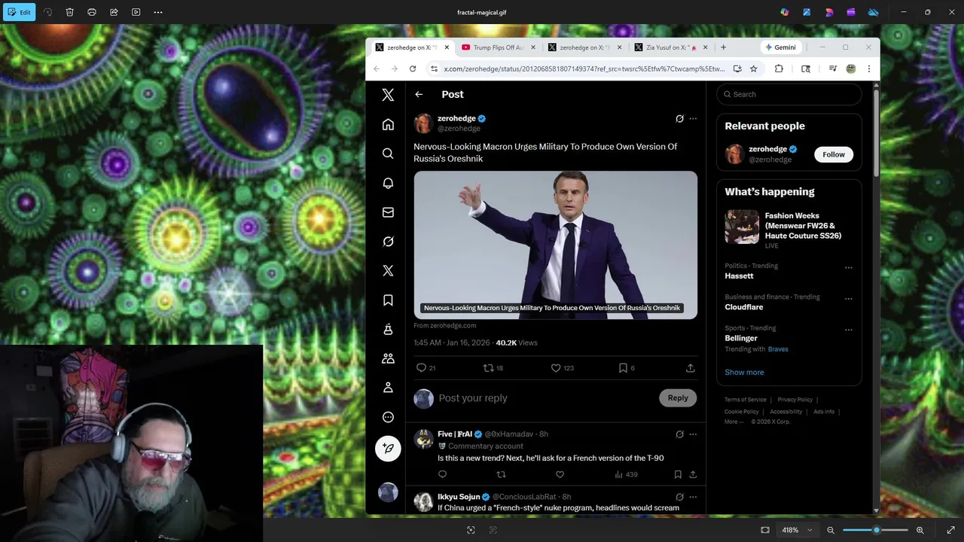
Task: Open the More circle menu in X sidebar
Action: tap(388, 417)
